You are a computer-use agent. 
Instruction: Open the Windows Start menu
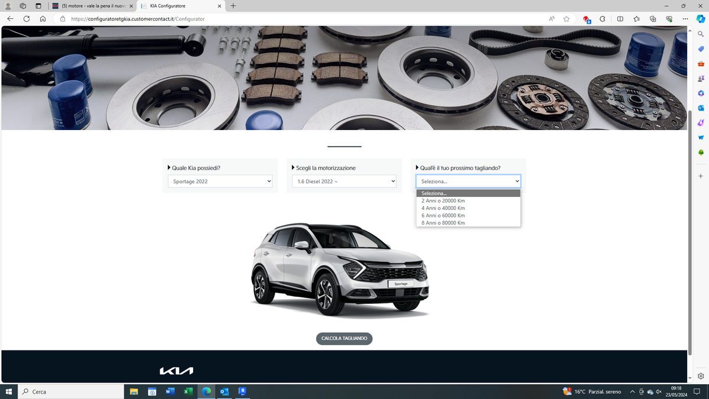(9, 391)
